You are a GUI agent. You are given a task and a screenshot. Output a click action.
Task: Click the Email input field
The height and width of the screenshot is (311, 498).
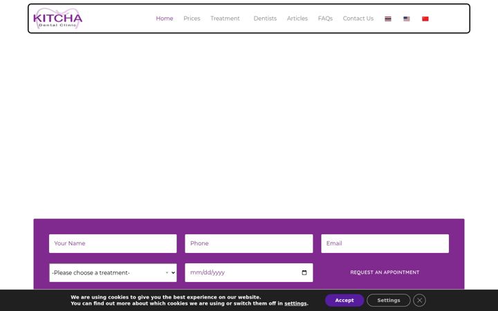pos(385,243)
